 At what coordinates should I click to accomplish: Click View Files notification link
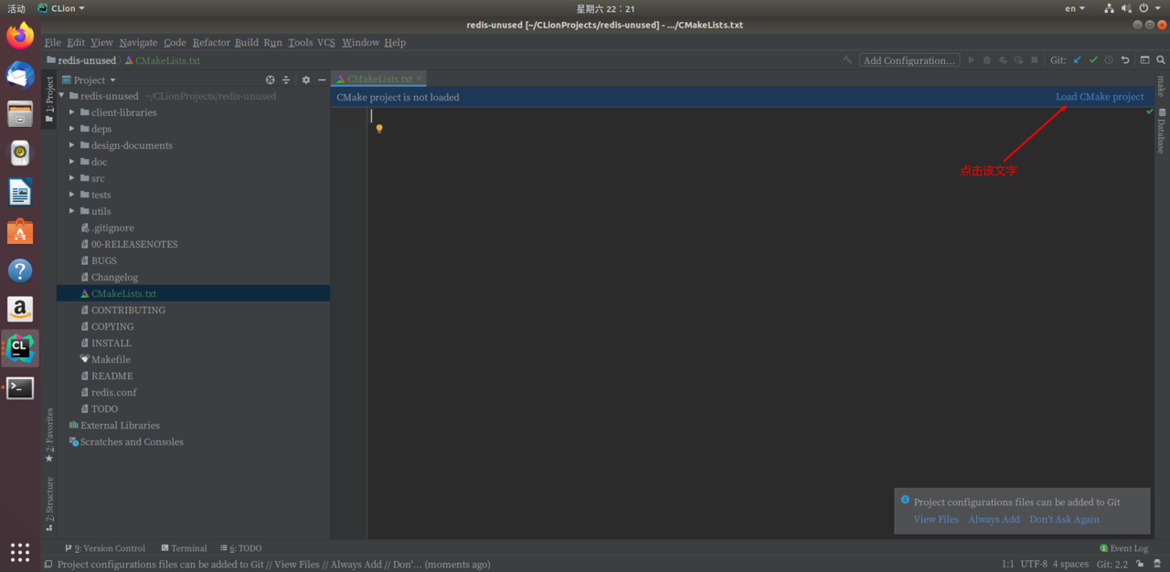[x=936, y=519]
